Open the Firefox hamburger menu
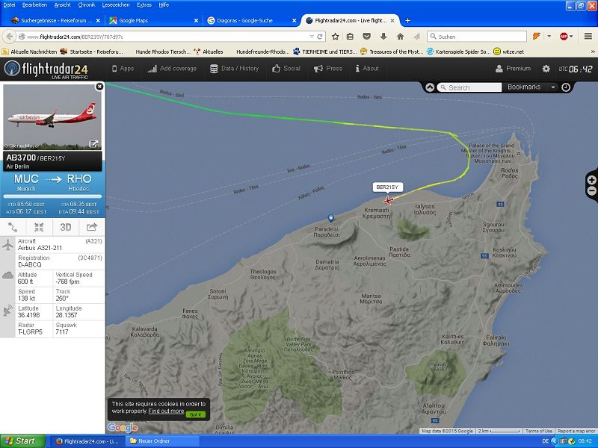598x448 pixels. [588, 37]
